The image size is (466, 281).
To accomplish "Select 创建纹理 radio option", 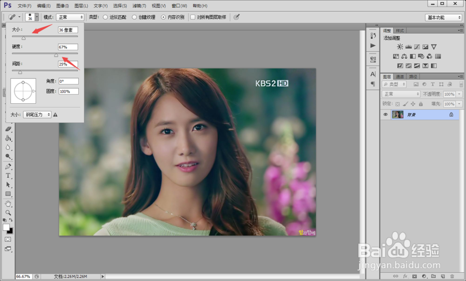I will pos(134,17).
